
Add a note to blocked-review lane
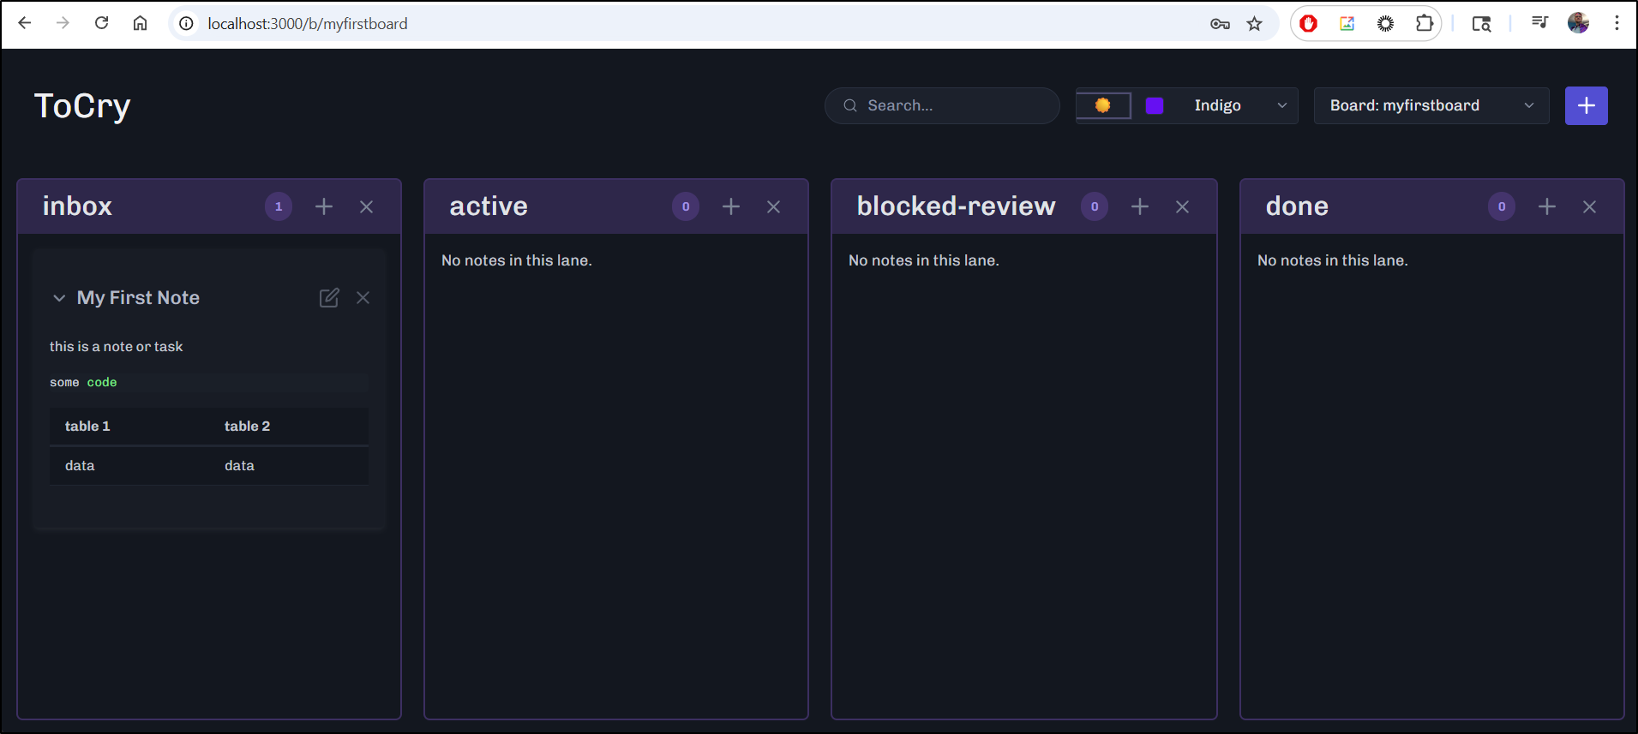tap(1140, 206)
